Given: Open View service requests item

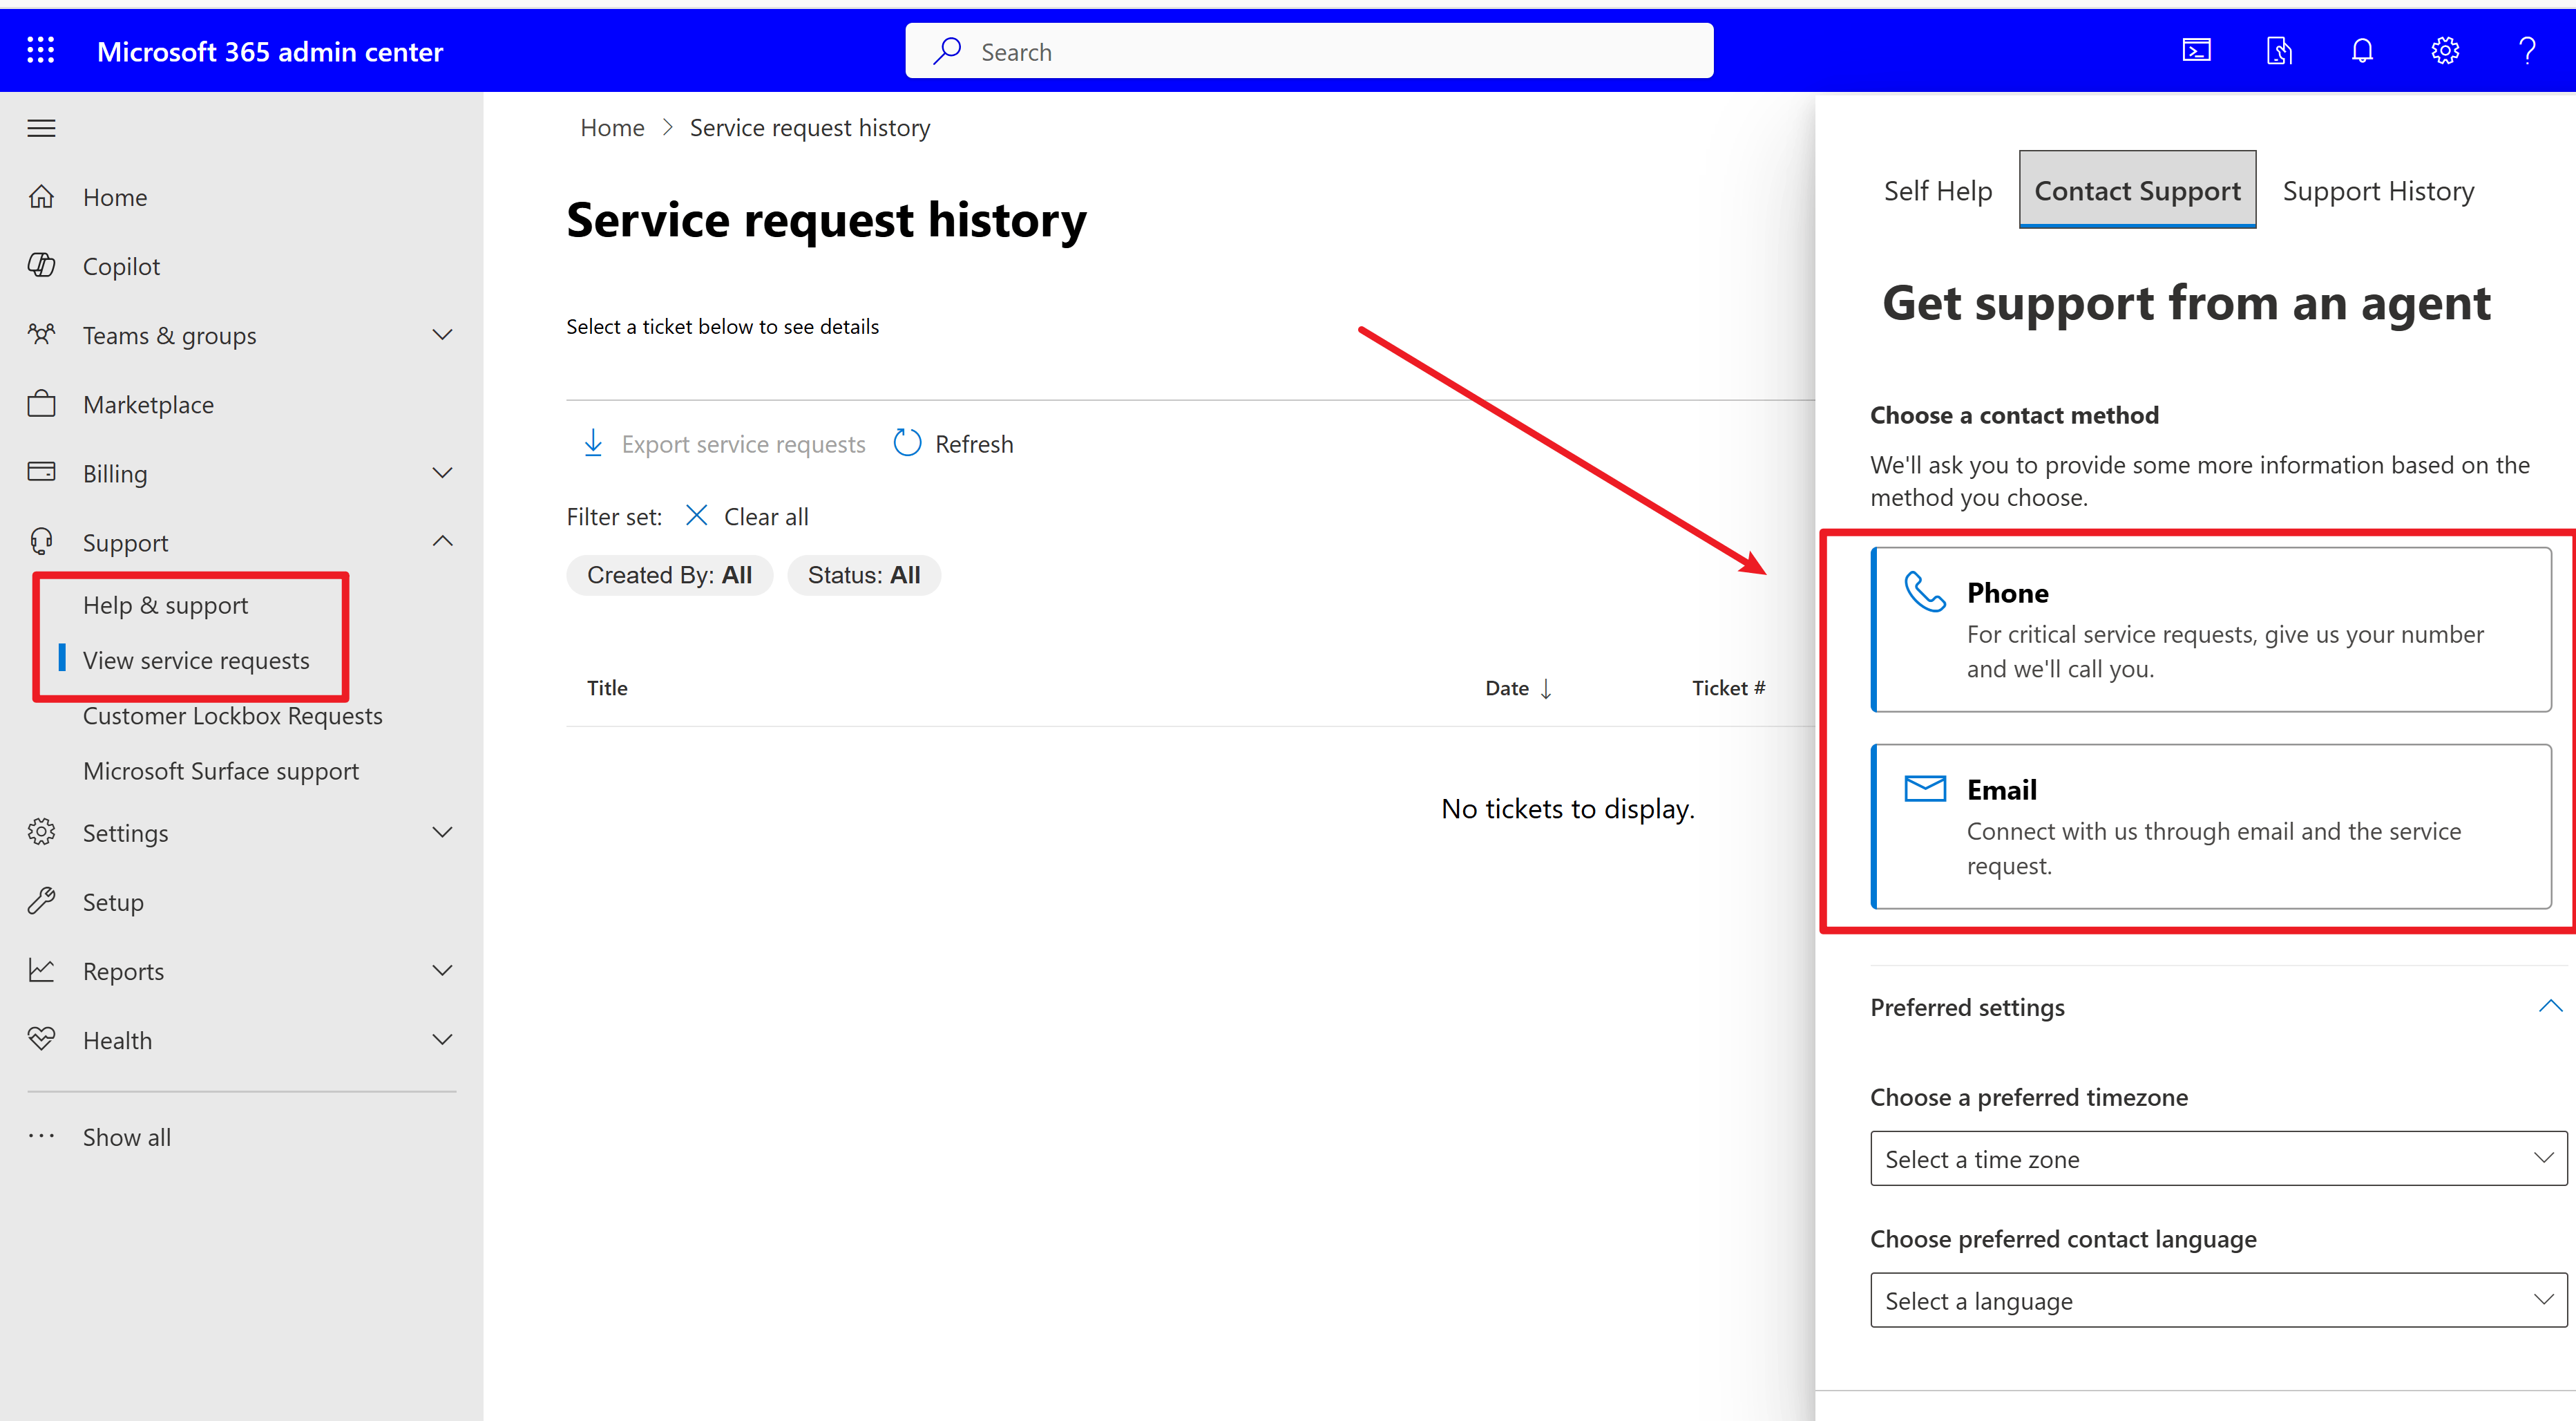Looking at the screenshot, I should click(x=196, y=661).
